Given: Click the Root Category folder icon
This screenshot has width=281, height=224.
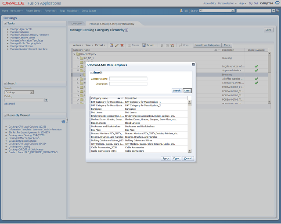Looking at the screenshot, I should (x=78, y=54).
